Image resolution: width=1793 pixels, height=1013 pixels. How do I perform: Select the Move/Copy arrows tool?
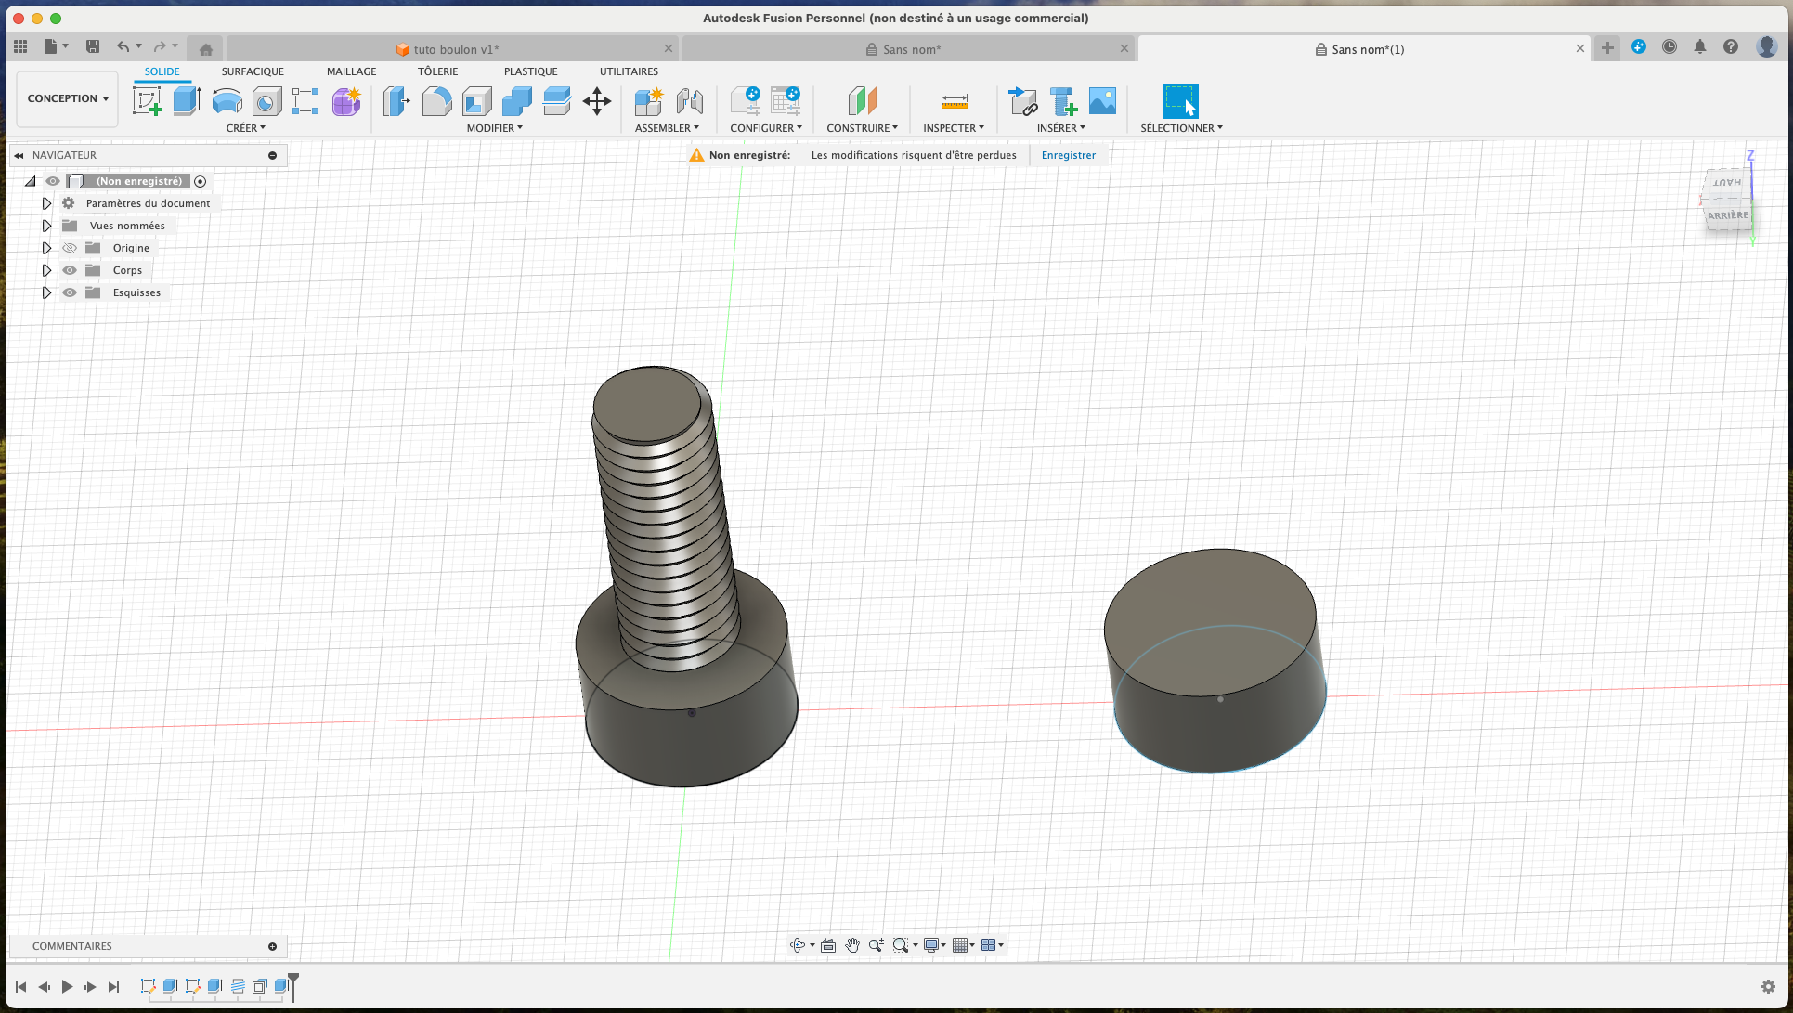coord(596,101)
